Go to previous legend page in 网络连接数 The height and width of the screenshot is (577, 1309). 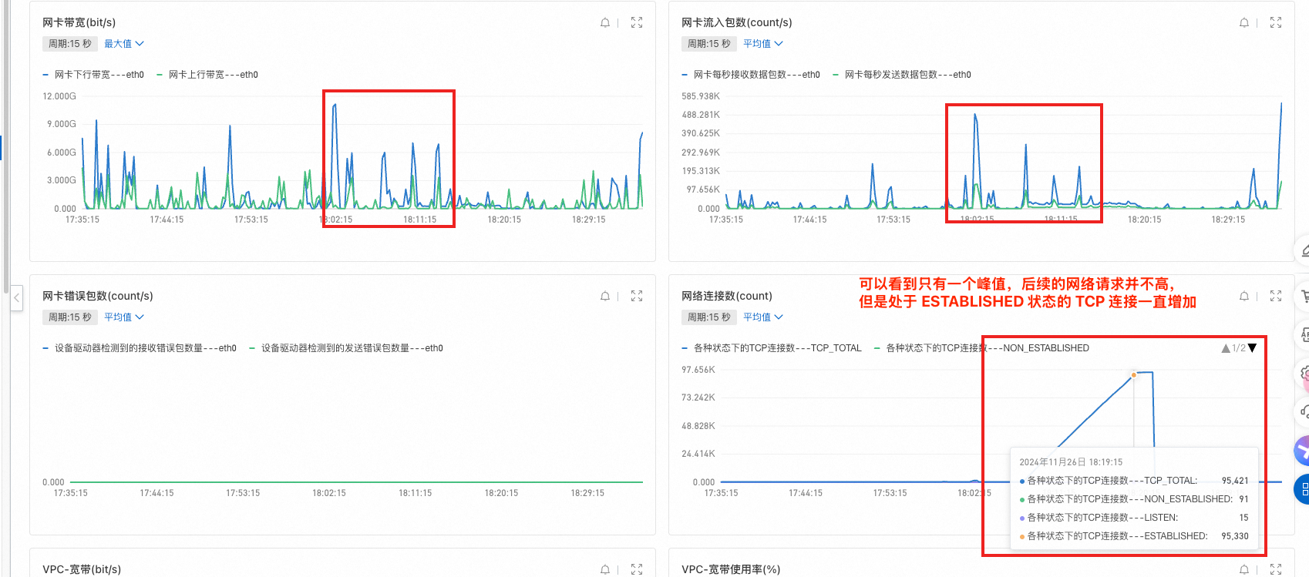[x=1226, y=348]
